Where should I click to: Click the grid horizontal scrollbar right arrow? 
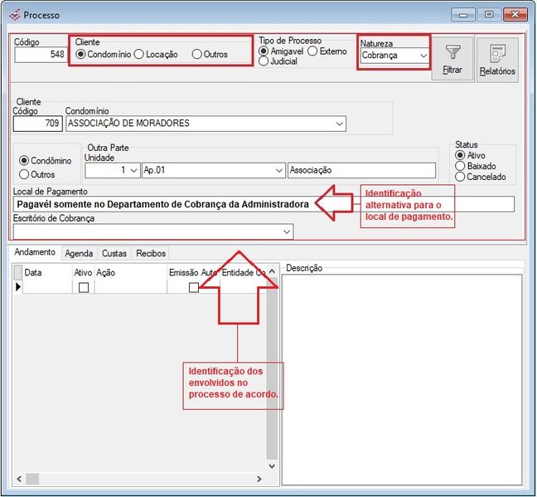(260, 480)
